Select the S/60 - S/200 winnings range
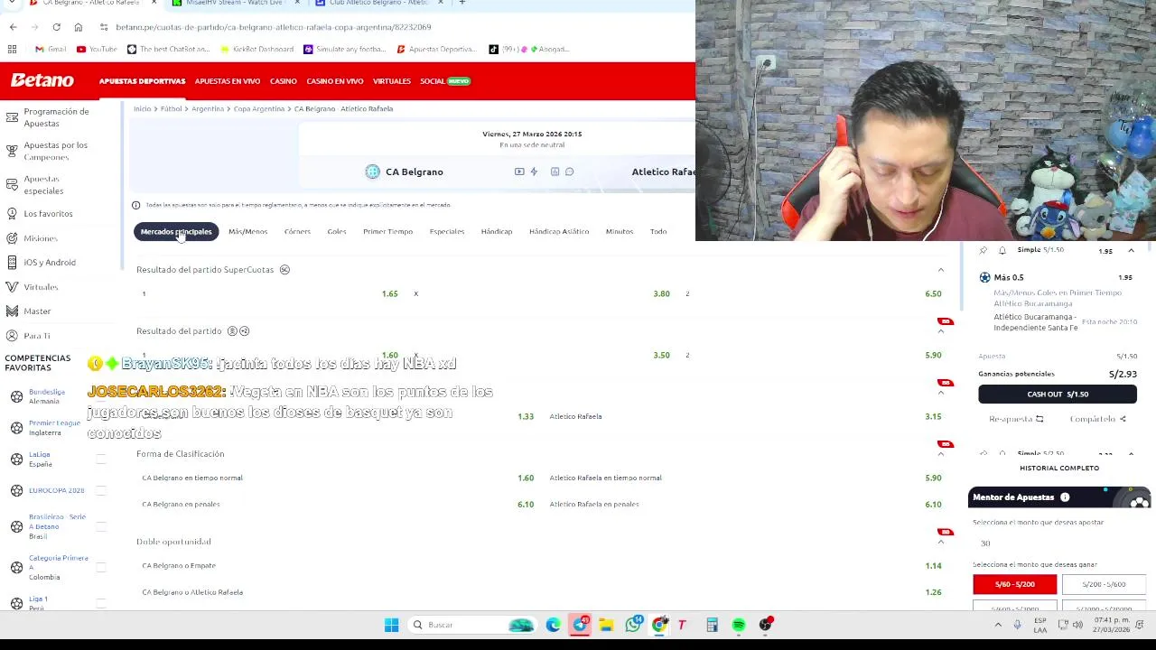Viewport: 1156px width, 650px height. (x=1014, y=584)
